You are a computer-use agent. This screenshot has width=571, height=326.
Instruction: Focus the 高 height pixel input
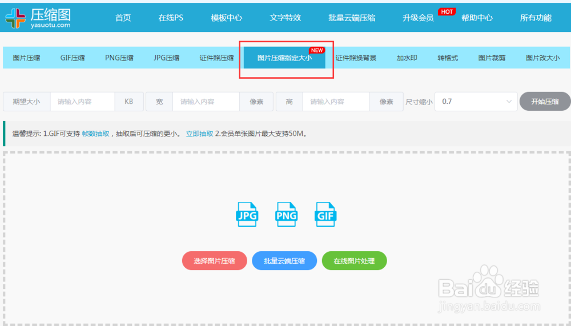(336, 102)
